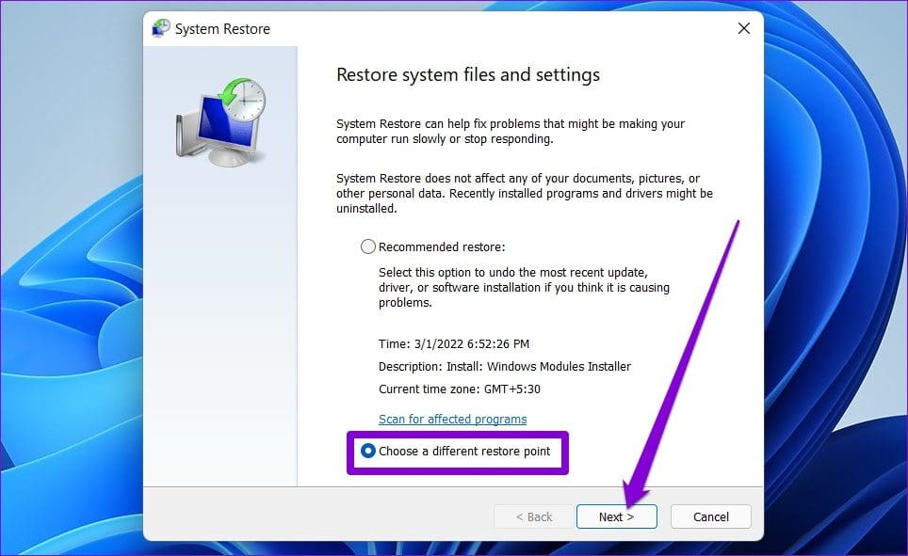
Task: Click the clock with green arrow graphic
Action: (242, 99)
